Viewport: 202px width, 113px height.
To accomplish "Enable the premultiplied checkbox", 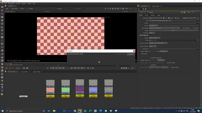I will 181,28.
